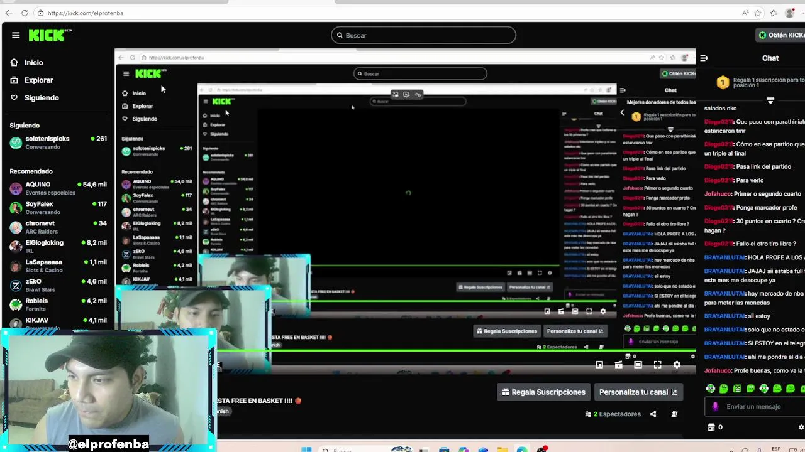This screenshot has width=805, height=452.
Task: Expand the leaderboard with the down arrow
Action: 770,100
